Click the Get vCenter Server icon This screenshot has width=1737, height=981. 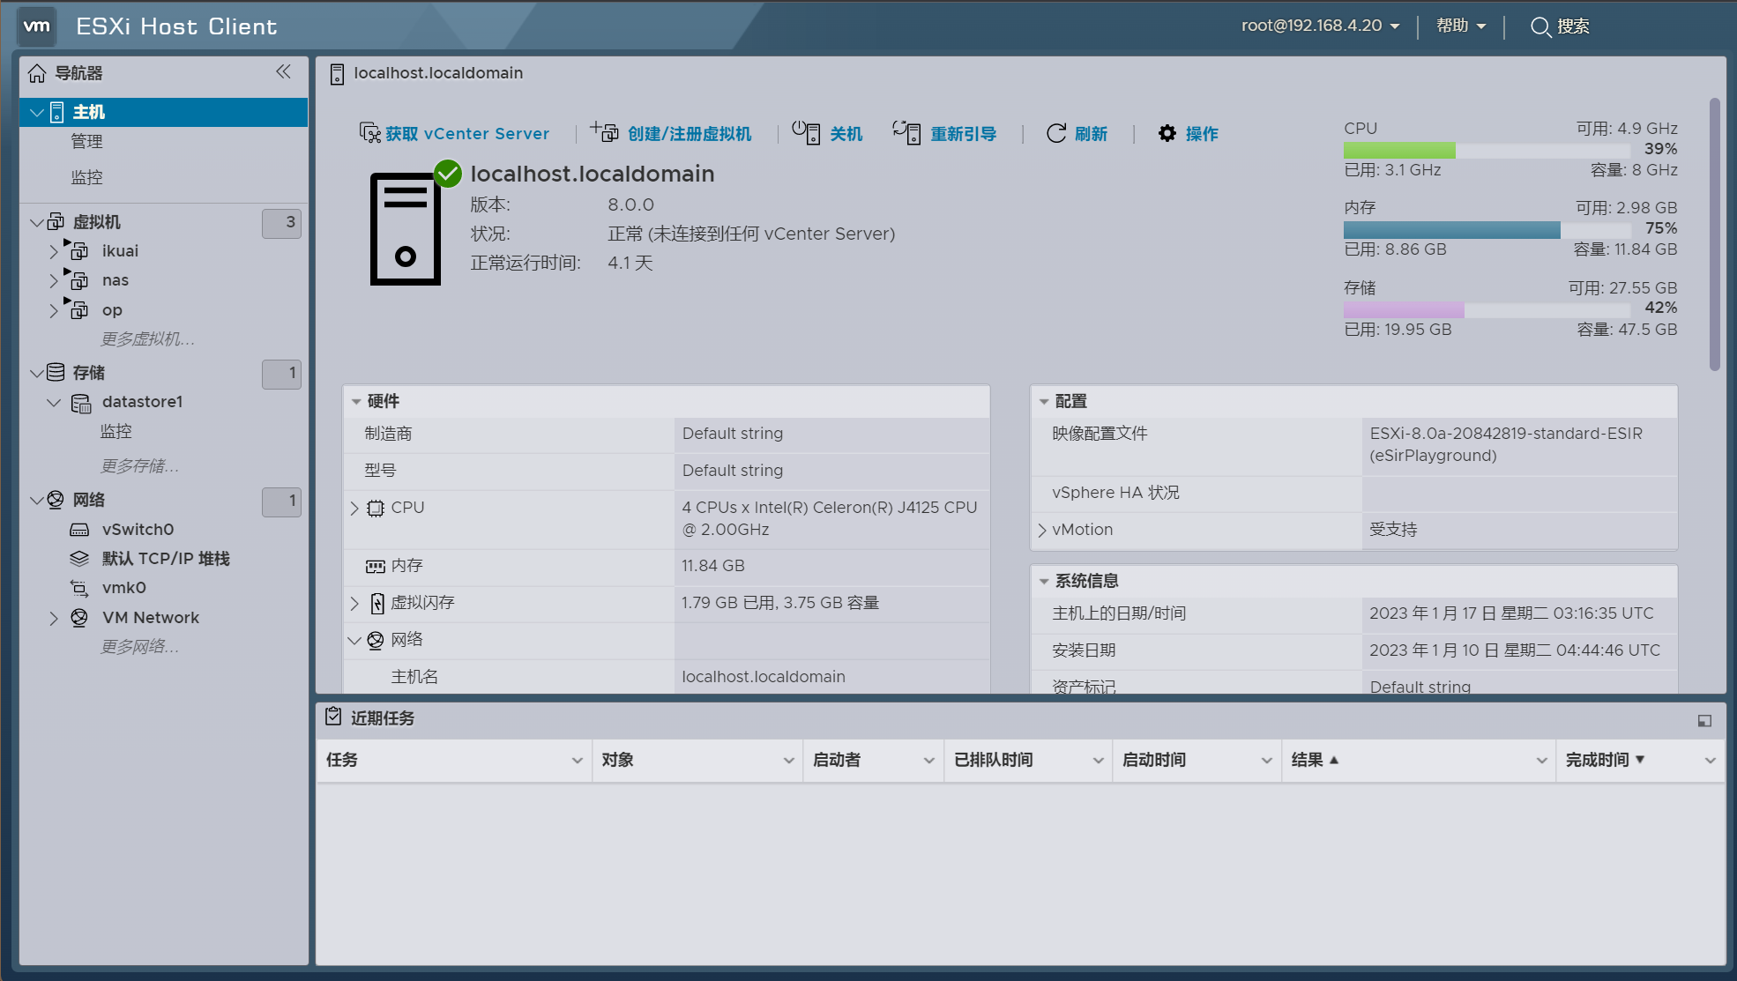(369, 132)
